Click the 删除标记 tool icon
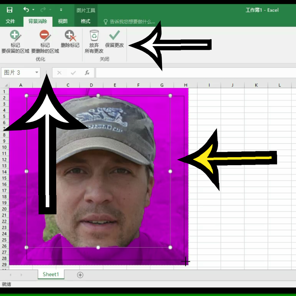The height and width of the screenshot is (296, 296). pos(70,35)
